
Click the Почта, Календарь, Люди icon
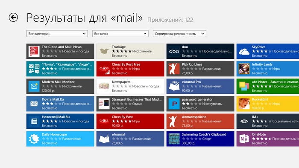coord(34,69)
